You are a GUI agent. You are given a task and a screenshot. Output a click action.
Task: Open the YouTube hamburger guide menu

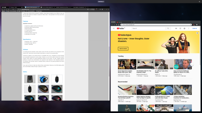(x=114, y=28)
